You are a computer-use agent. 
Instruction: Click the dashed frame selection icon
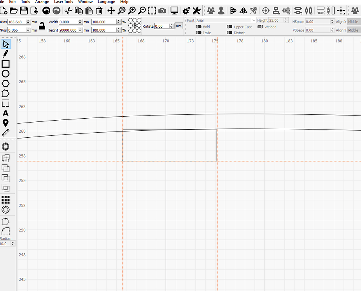[152, 11]
